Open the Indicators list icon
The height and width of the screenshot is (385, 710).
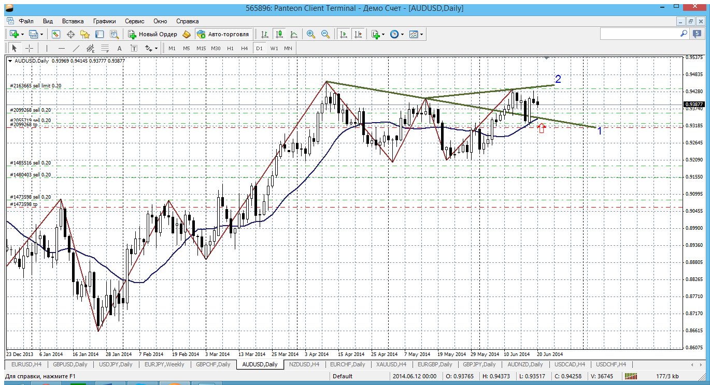(x=375, y=34)
